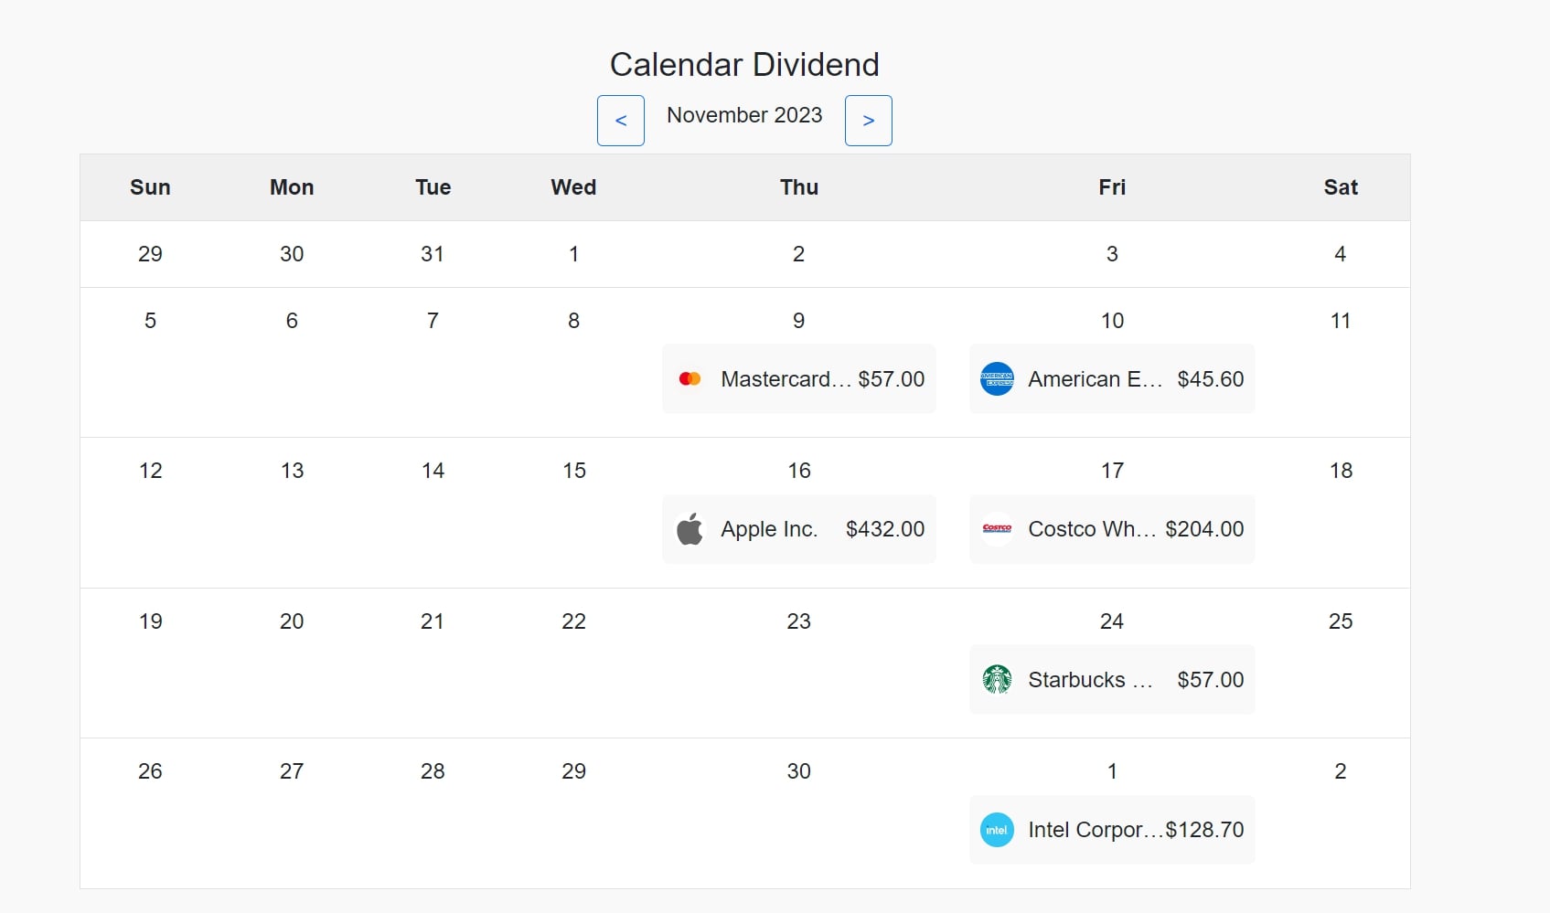This screenshot has width=1550, height=913.
Task: Go to next month with > button
Action: coord(869,121)
